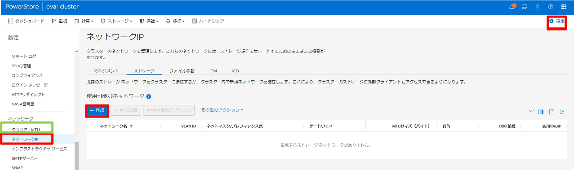This screenshot has width=574, height=170.
Task: Click 使用中のIP column header
Action: 552,126
